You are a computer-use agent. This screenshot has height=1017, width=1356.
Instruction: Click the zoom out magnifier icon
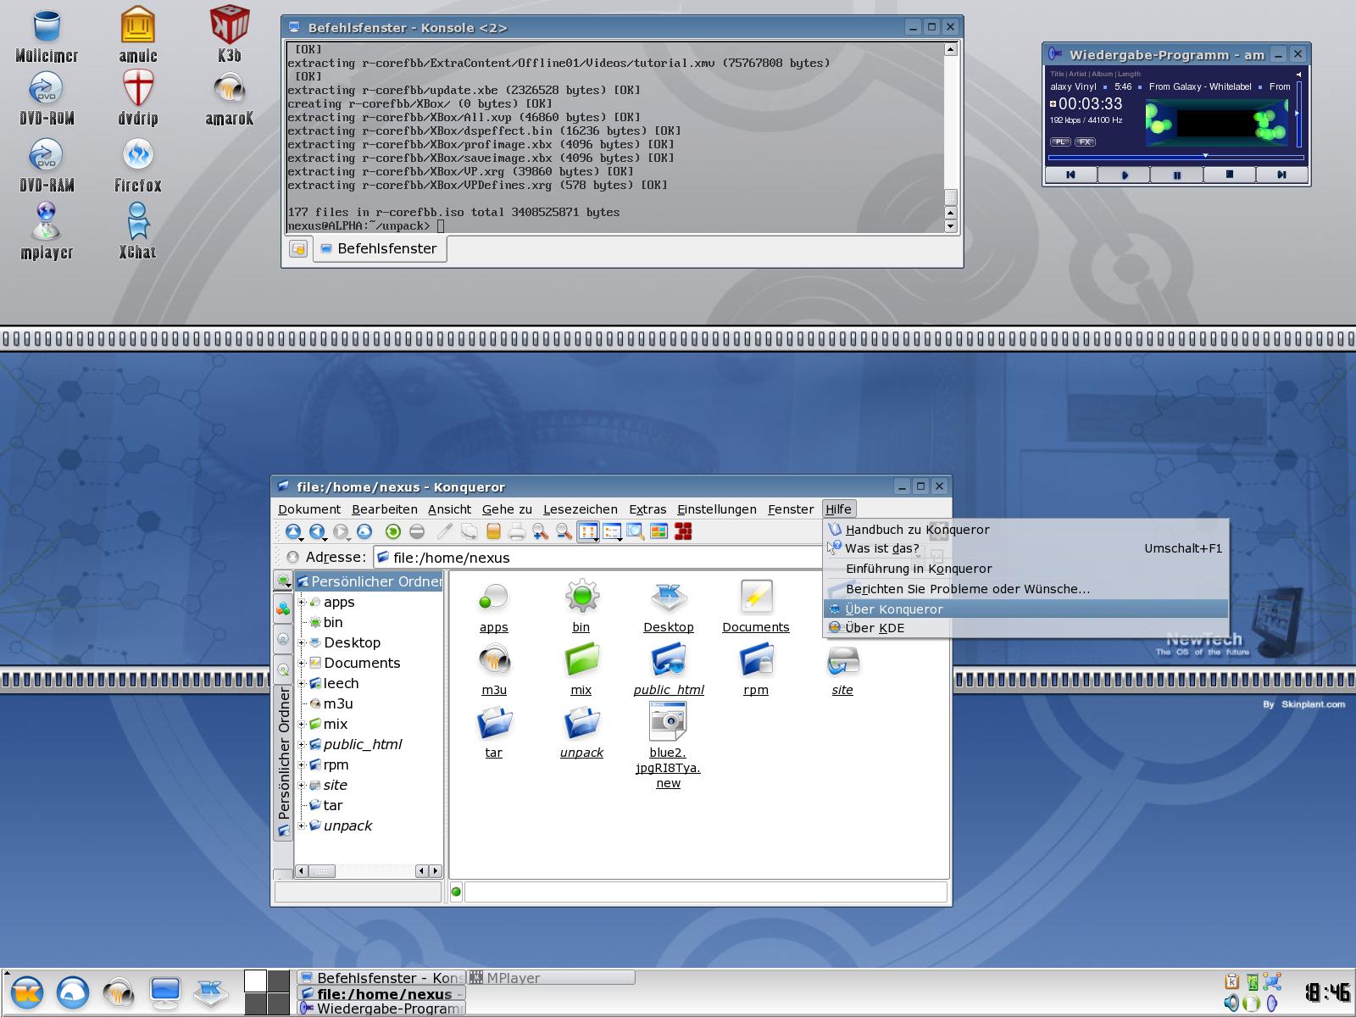564,531
